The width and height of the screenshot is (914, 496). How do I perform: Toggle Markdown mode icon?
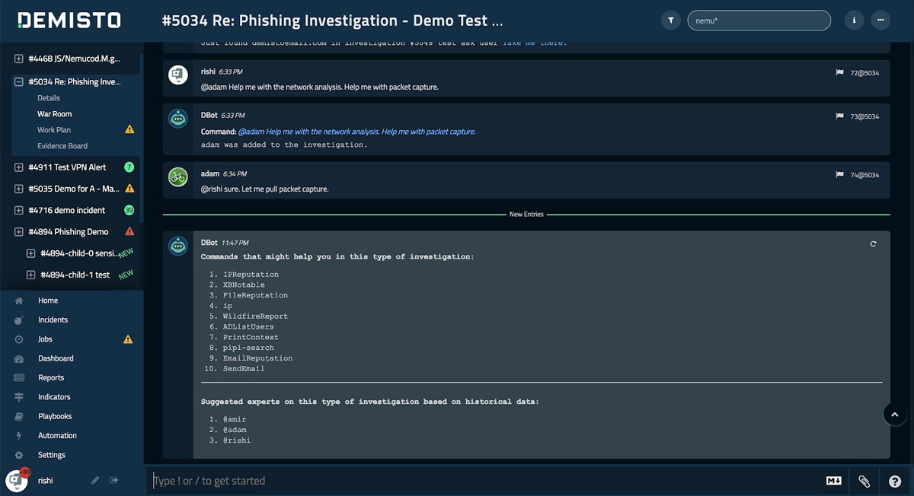[x=833, y=481]
